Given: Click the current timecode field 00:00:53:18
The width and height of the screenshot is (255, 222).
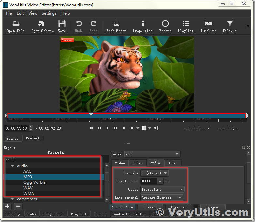Looking at the screenshot, I should (16, 128).
